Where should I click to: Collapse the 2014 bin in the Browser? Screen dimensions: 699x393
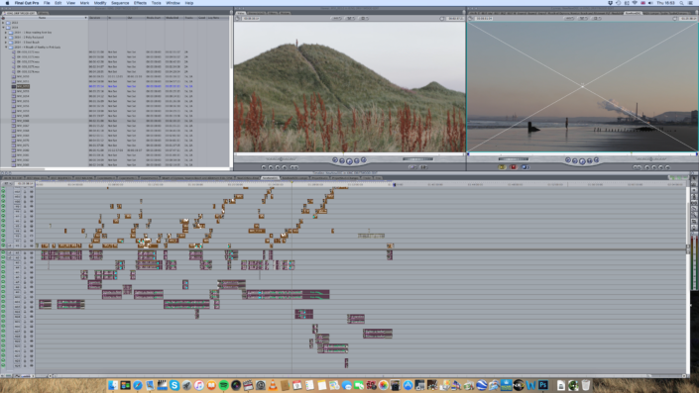(4, 27)
